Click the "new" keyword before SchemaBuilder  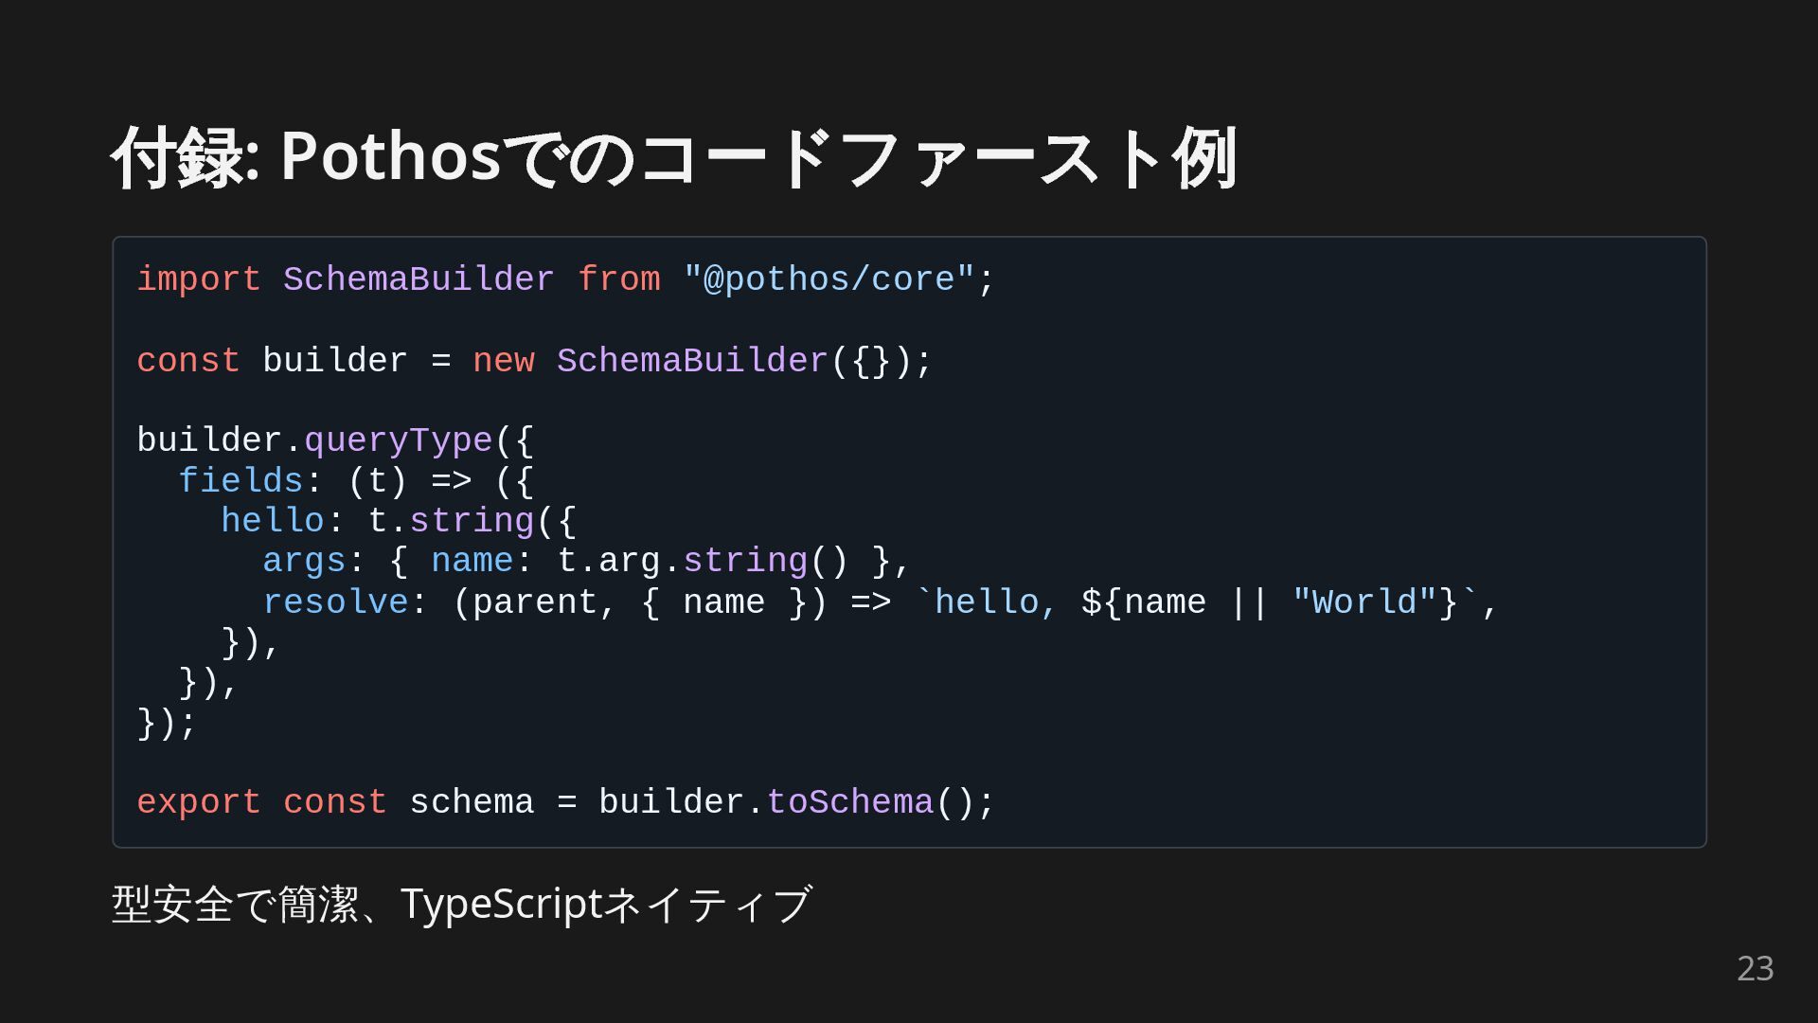(x=503, y=361)
